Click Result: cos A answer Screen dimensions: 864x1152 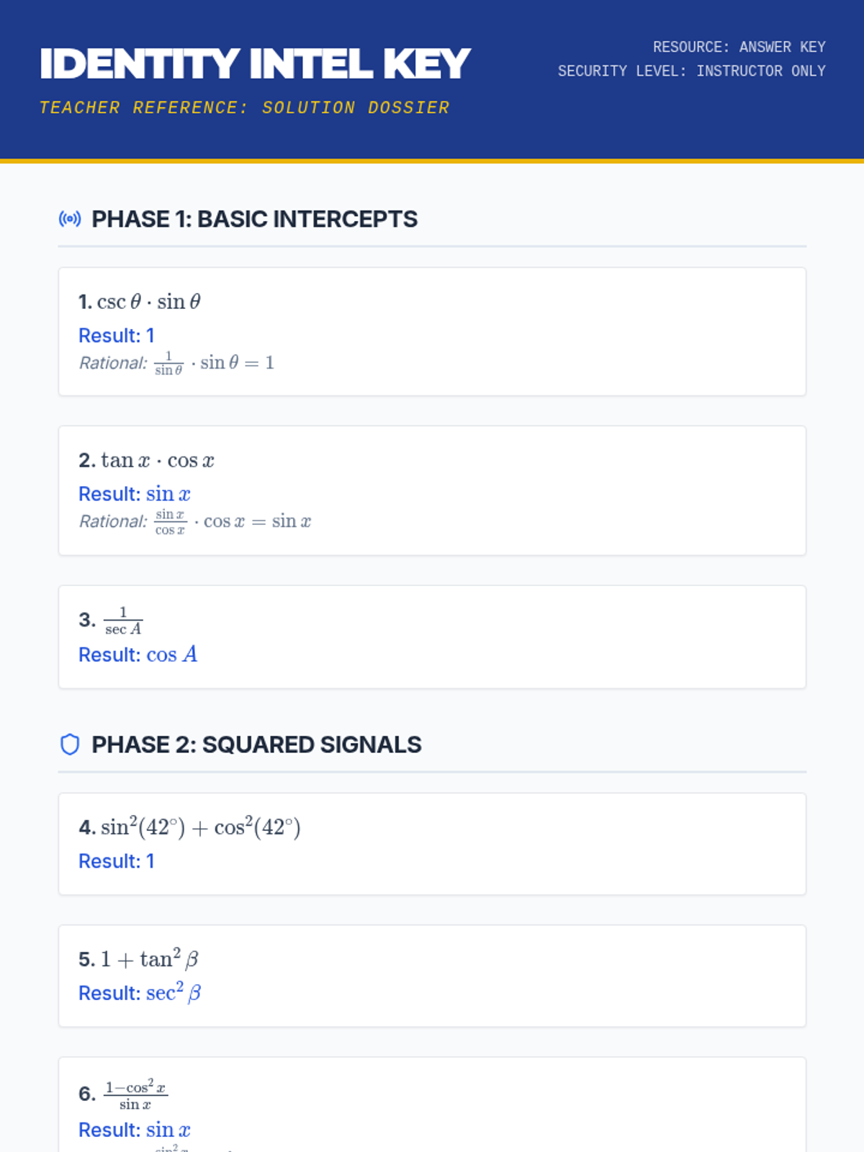click(138, 654)
